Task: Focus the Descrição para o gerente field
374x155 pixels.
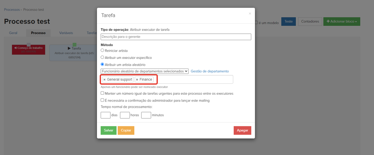Action: 176,37
